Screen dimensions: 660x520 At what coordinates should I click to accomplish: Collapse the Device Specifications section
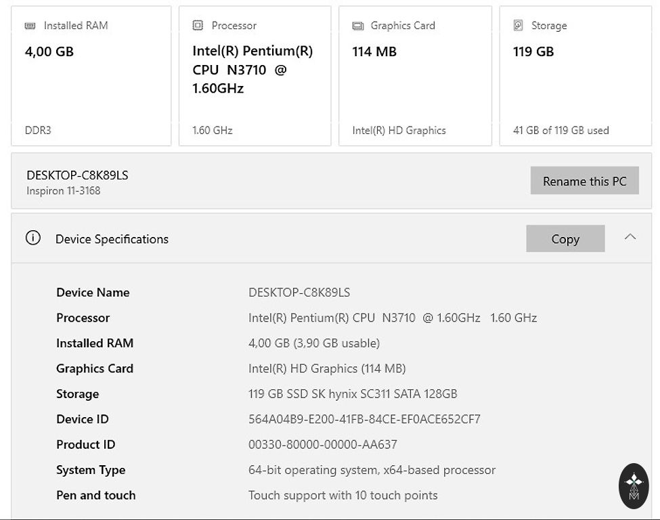pyautogui.click(x=630, y=237)
